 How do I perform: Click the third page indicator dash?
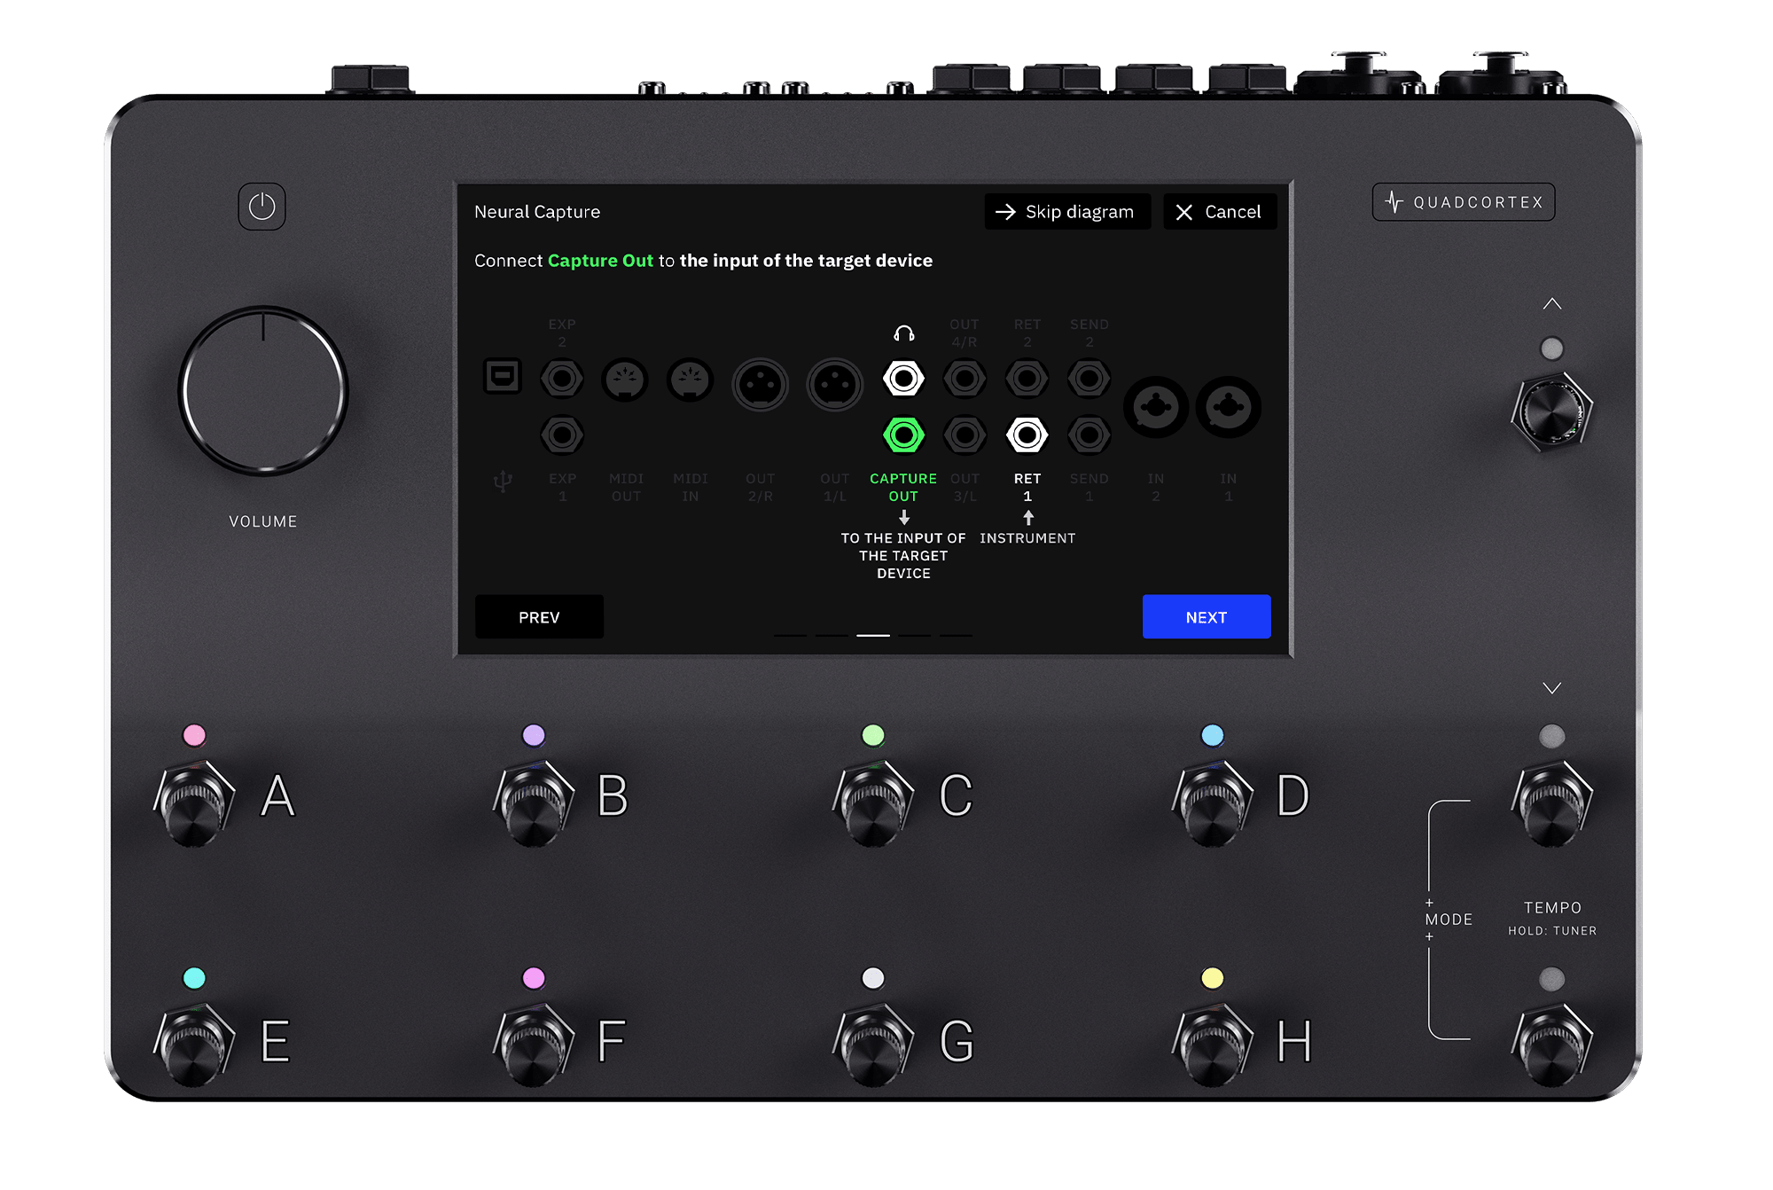[x=872, y=635]
